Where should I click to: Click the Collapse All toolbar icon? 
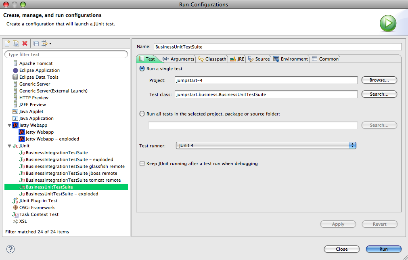click(36, 44)
